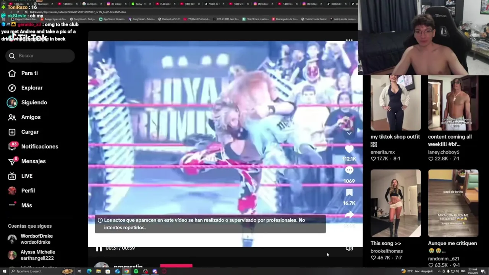Open the three-dots video options menu

click(349, 40)
